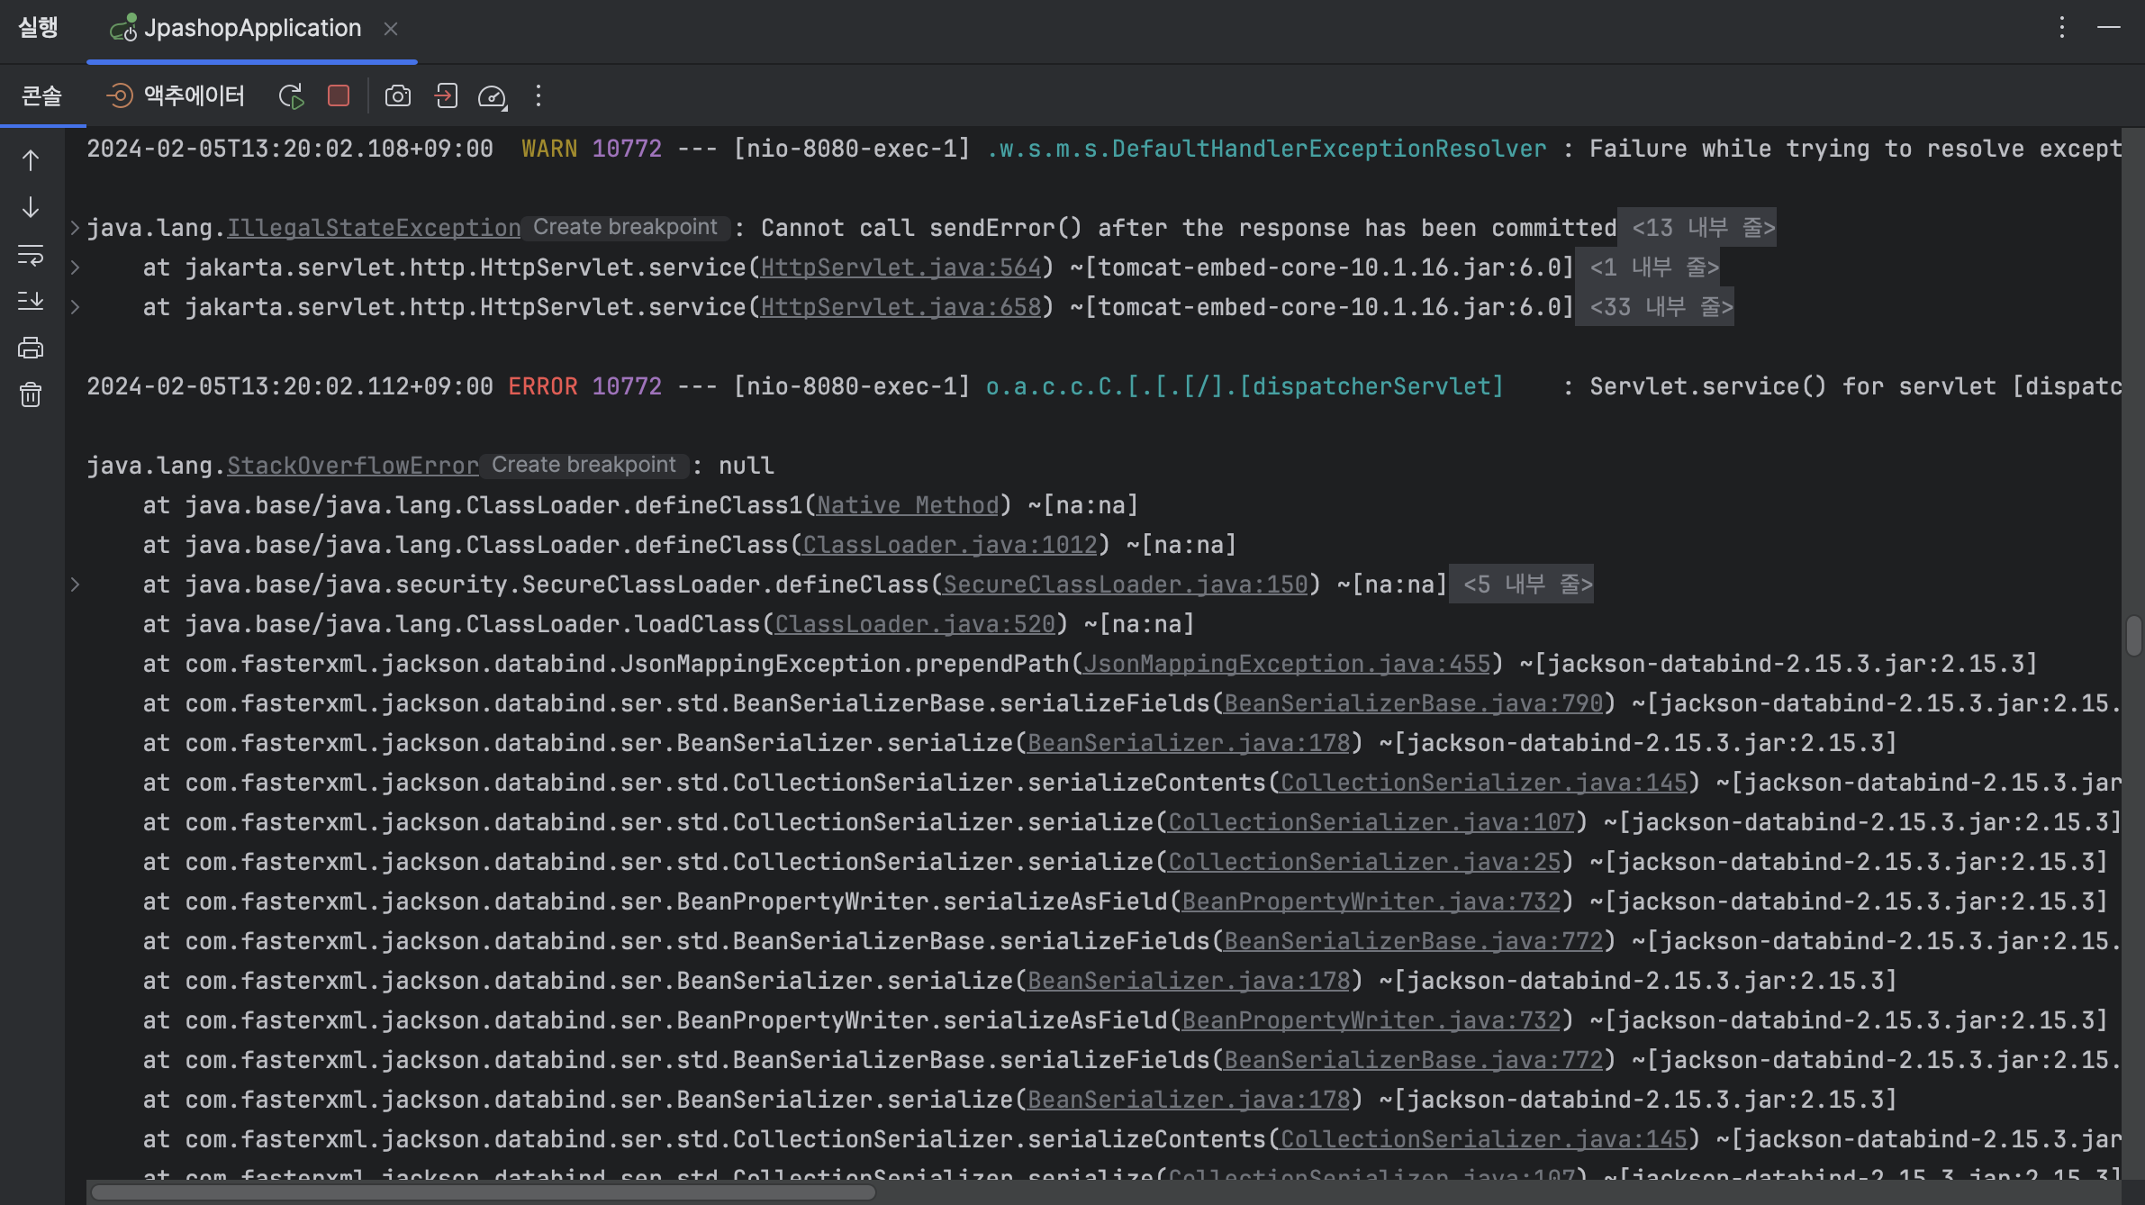The image size is (2145, 1205).
Task: Clear the console with the trash icon
Action: [31, 394]
